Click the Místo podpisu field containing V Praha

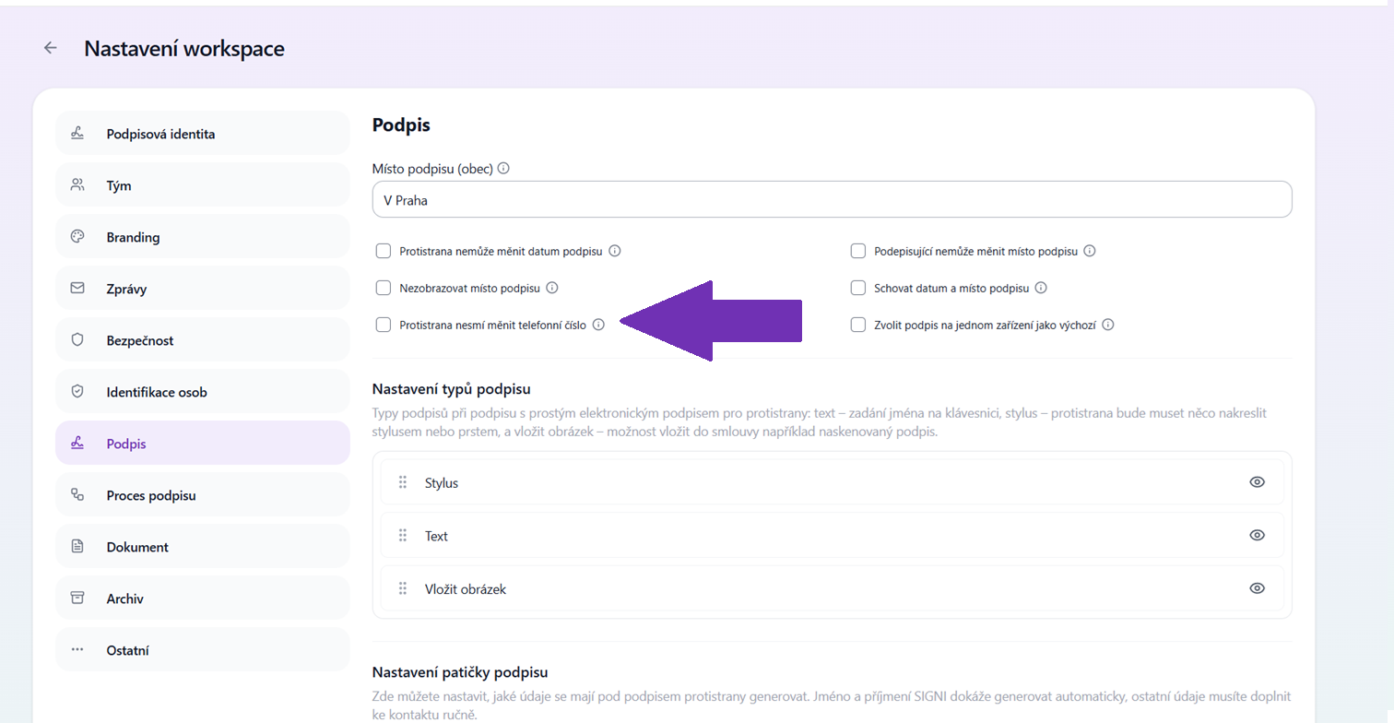(x=832, y=199)
